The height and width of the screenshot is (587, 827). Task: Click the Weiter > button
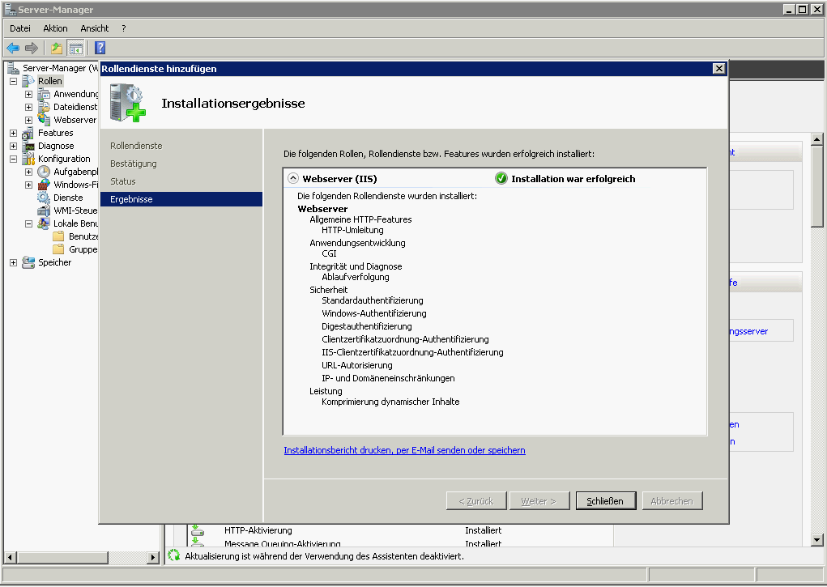click(x=539, y=500)
